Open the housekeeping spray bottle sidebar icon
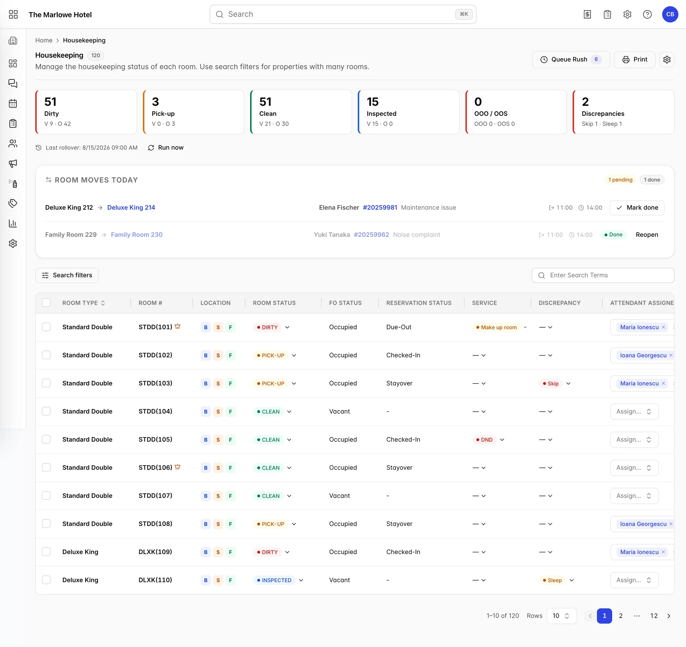 coord(13,184)
